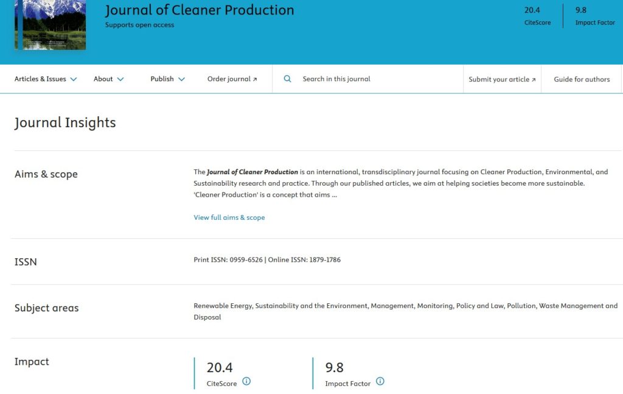Click the Journal Insights heading
This screenshot has height=394, width=623.
click(x=65, y=122)
